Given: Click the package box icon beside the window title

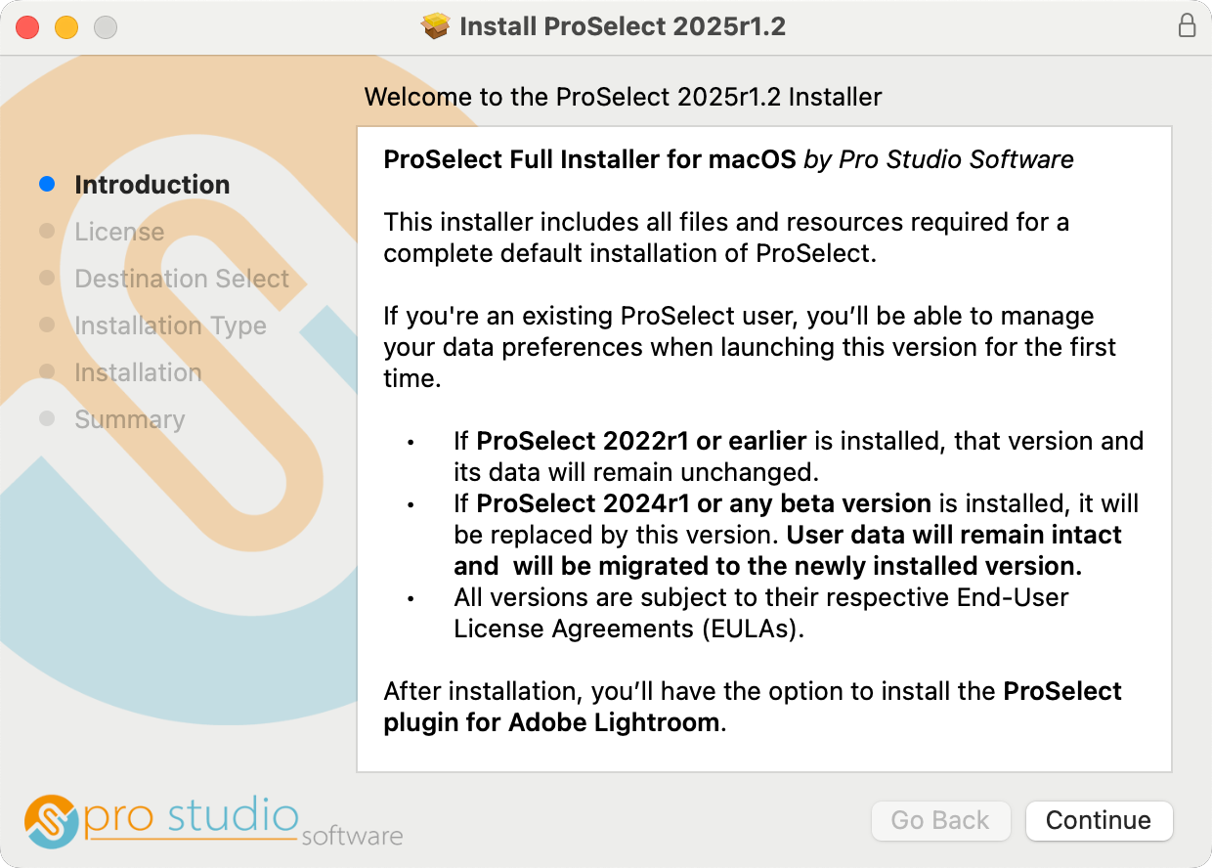Looking at the screenshot, I should (x=435, y=26).
